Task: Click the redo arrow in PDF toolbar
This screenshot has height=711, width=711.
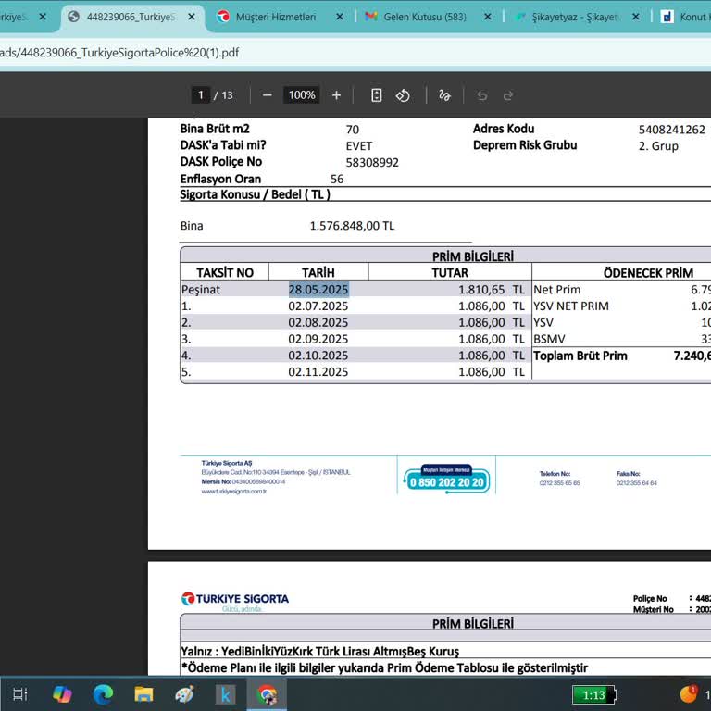Action: [x=508, y=95]
